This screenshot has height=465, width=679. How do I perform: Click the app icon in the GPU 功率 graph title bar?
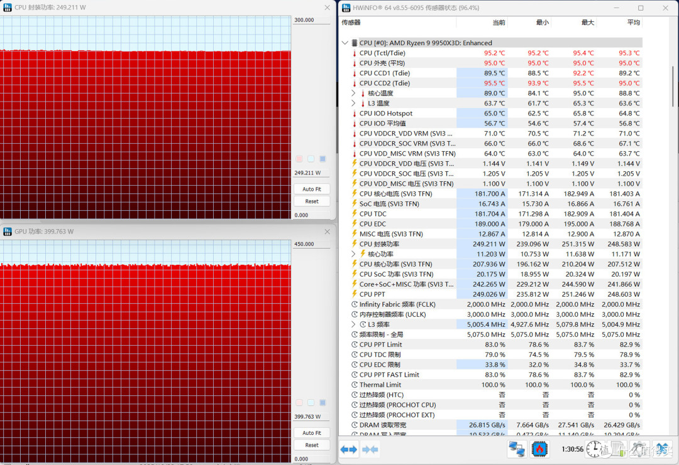click(x=8, y=232)
